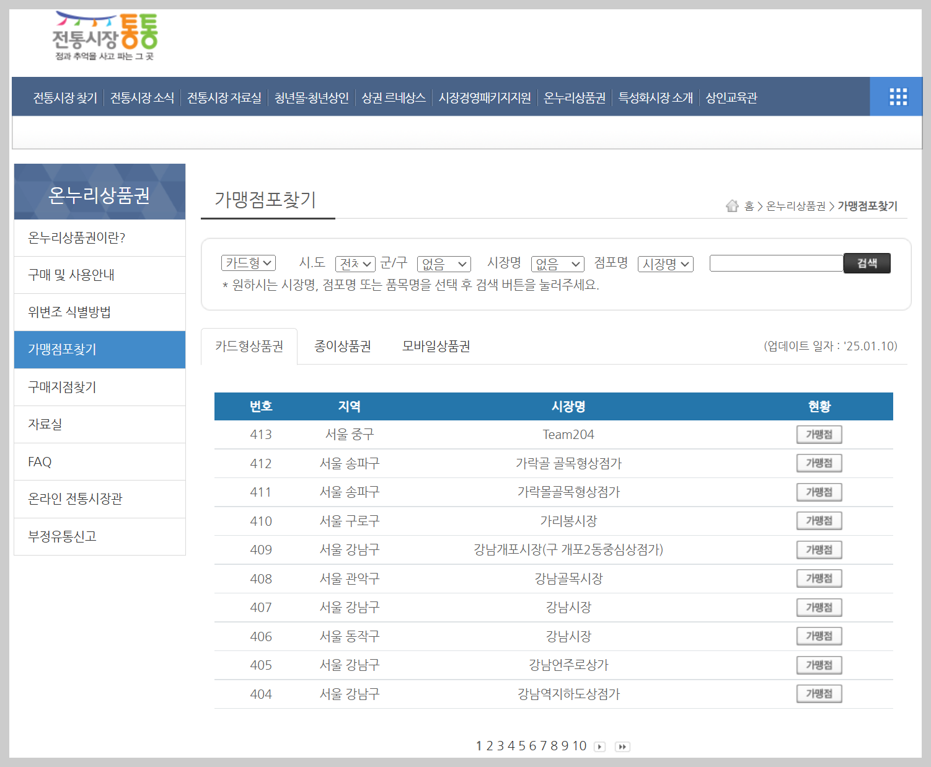Switch to 종이상품권 tab
This screenshot has height=767, width=931.
[343, 346]
